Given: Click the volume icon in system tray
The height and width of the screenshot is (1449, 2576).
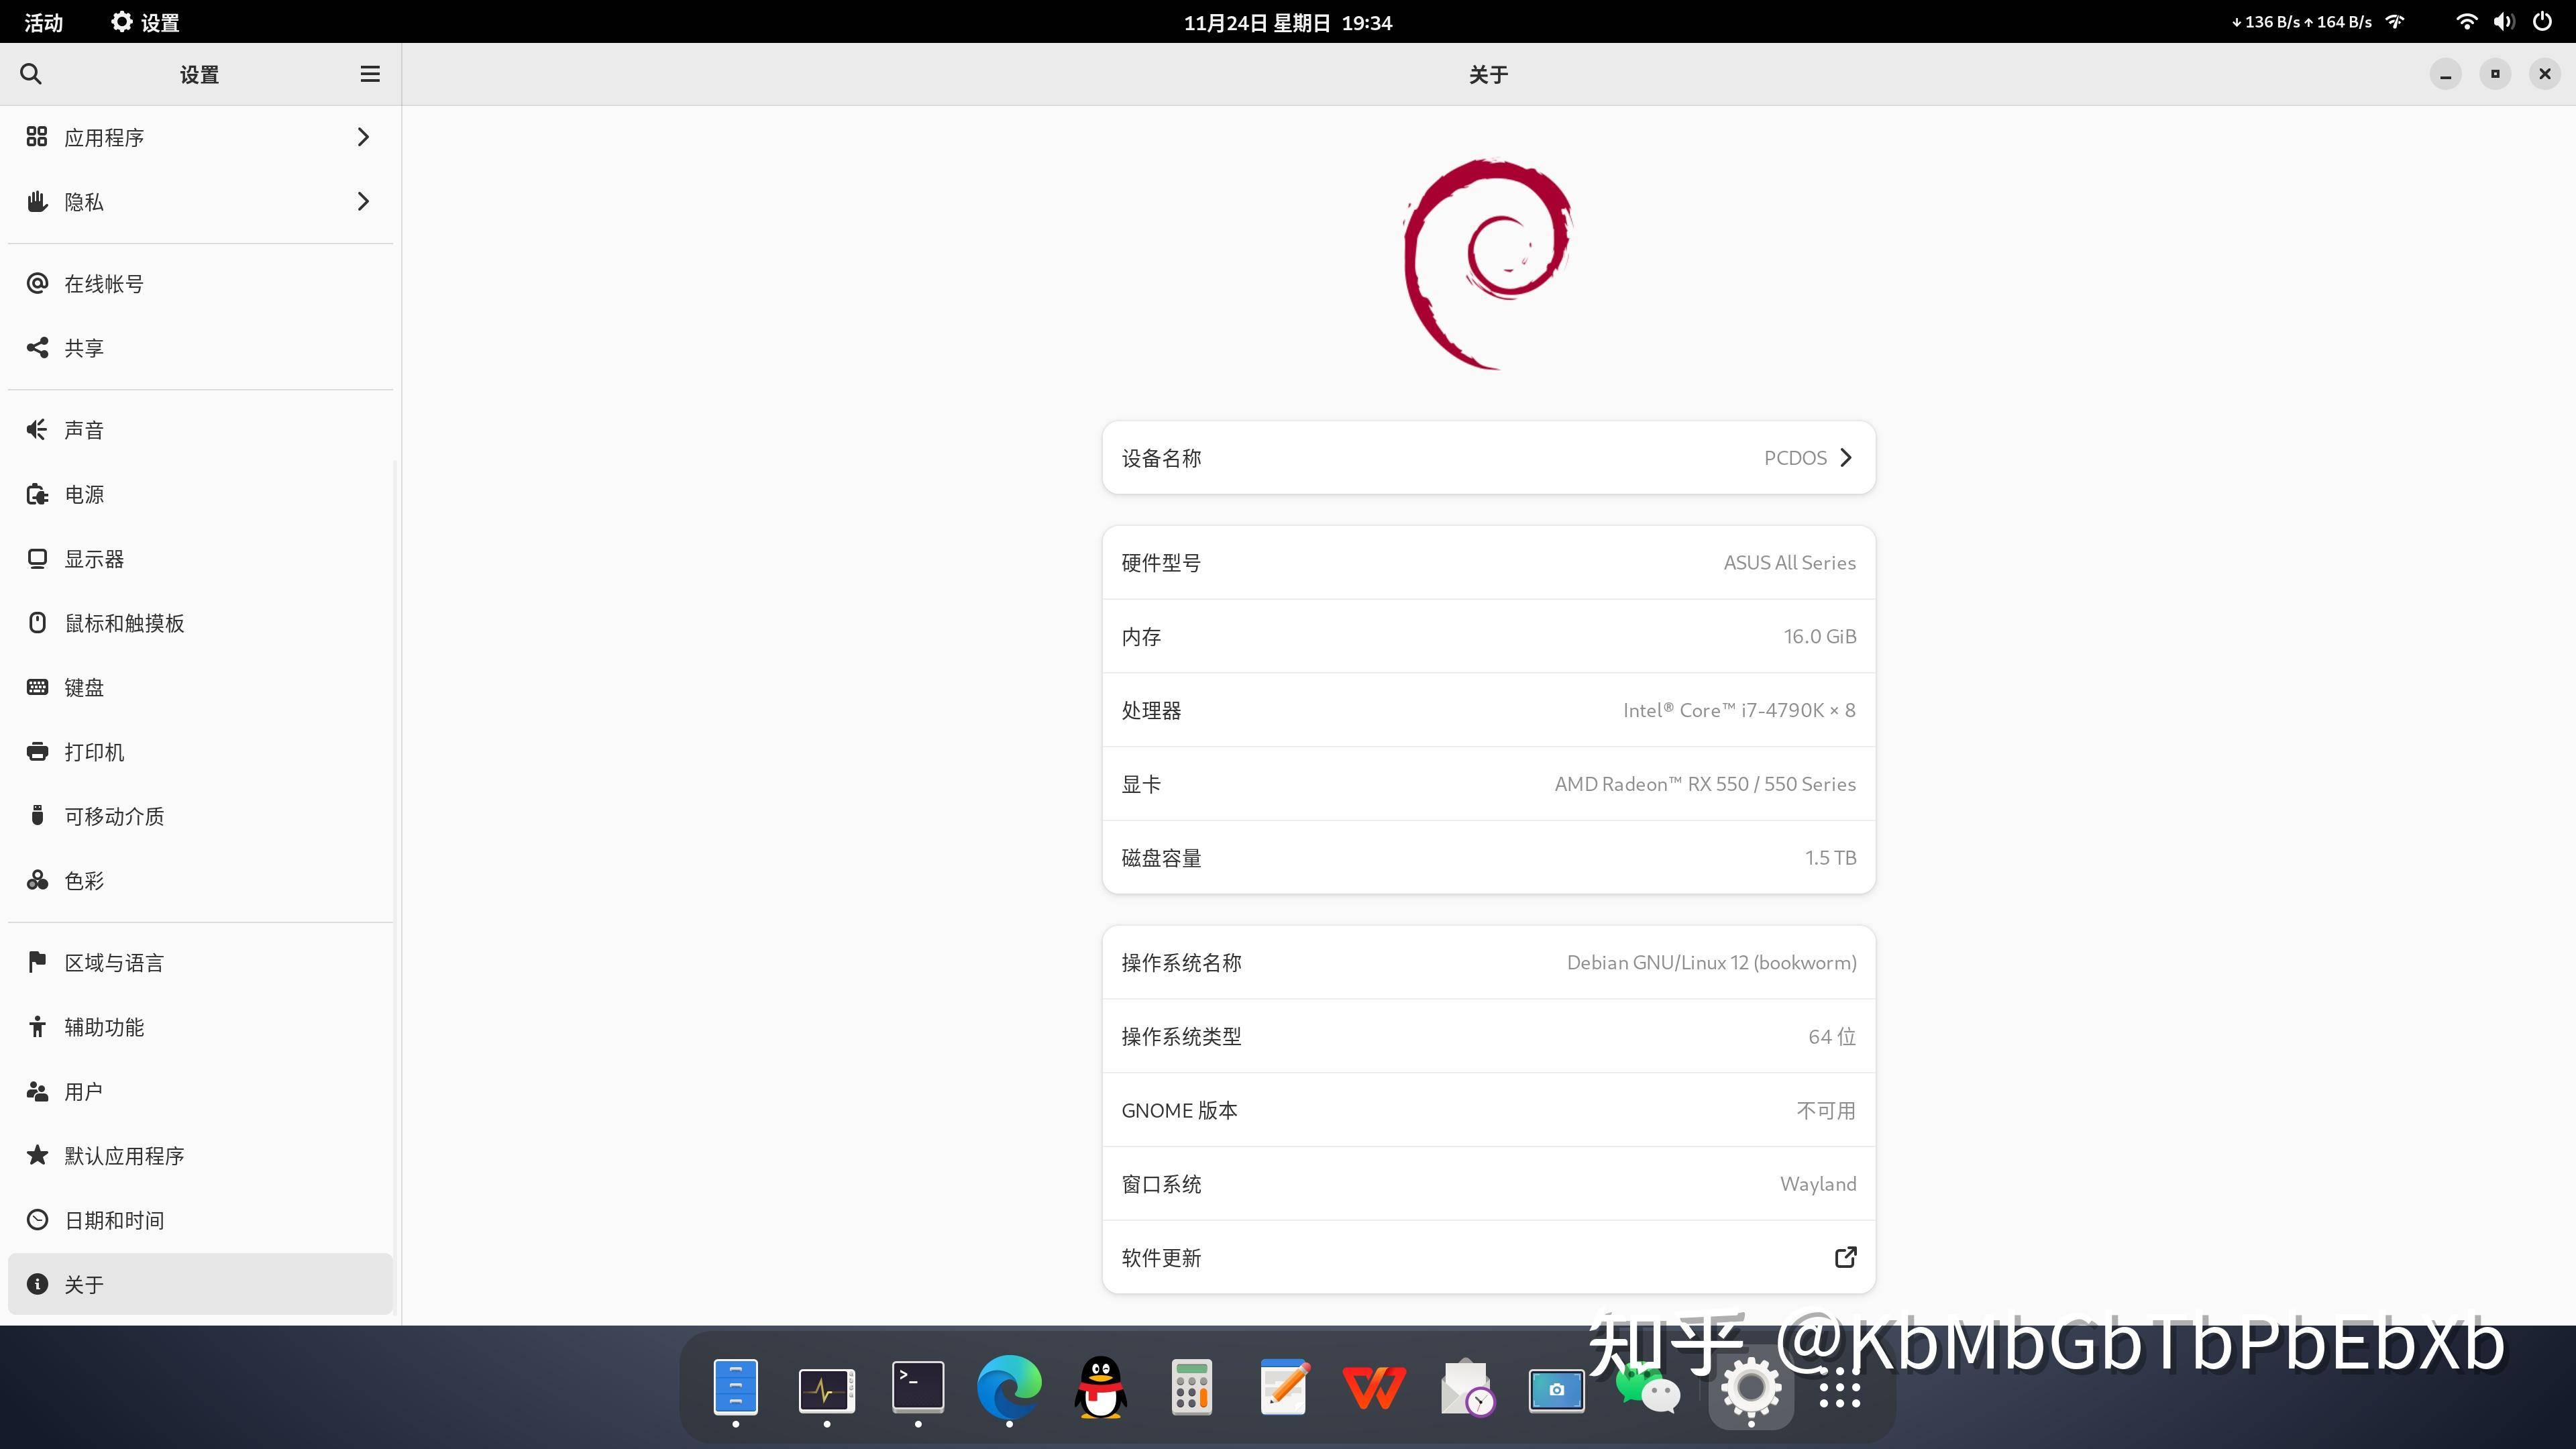Looking at the screenshot, I should (2503, 22).
